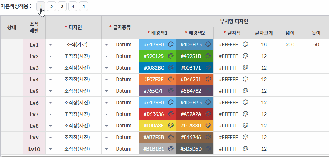
Task: Open palette icon for Lv2 배경색2 #45951D
Action: pyautogui.click(x=208, y=56)
